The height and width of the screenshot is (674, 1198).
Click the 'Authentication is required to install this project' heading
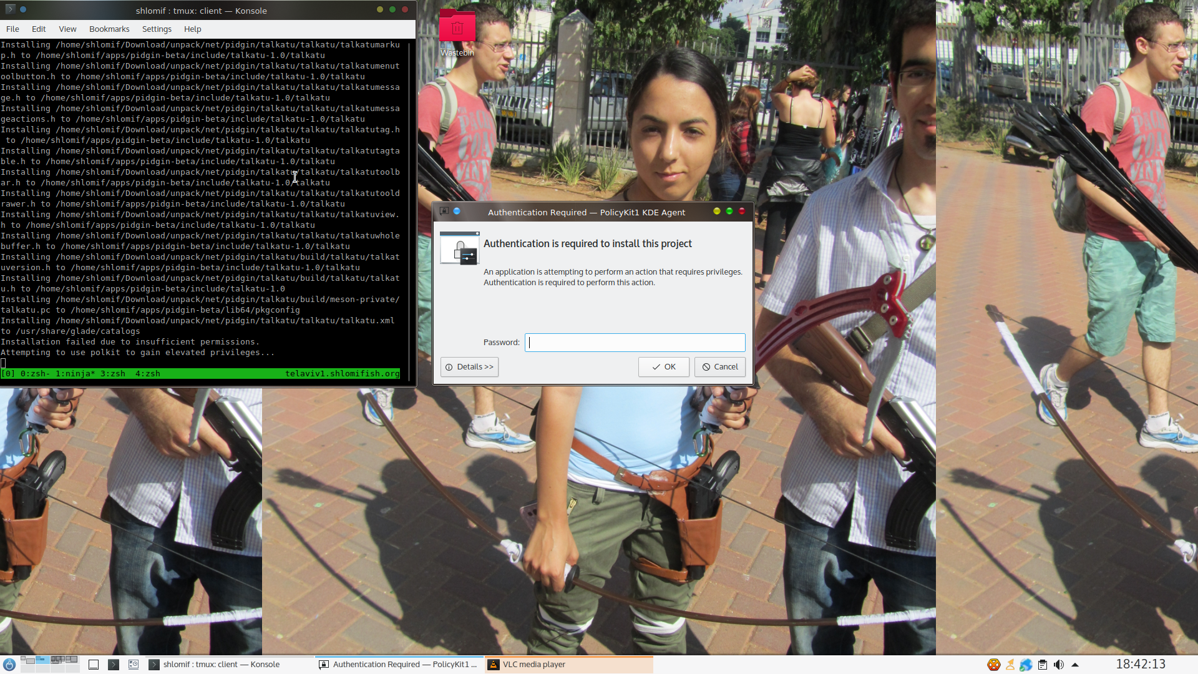coord(588,244)
